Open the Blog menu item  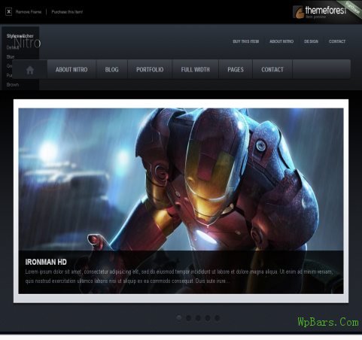pos(112,69)
